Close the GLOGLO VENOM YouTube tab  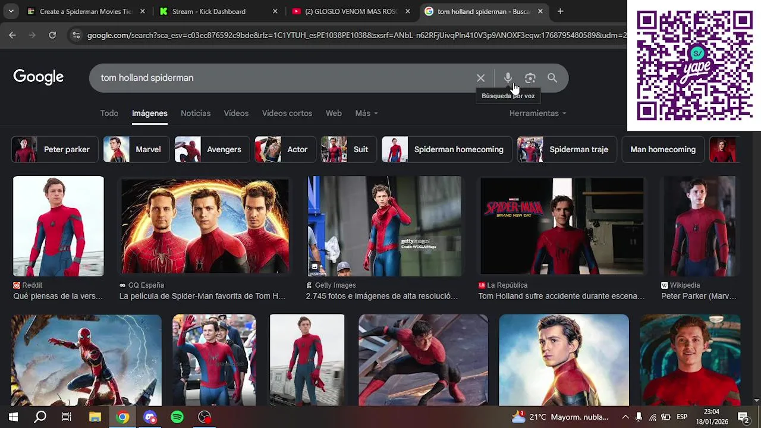[x=407, y=11]
